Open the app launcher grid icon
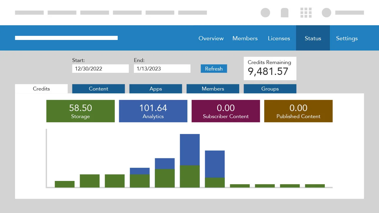 (x=306, y=13)
